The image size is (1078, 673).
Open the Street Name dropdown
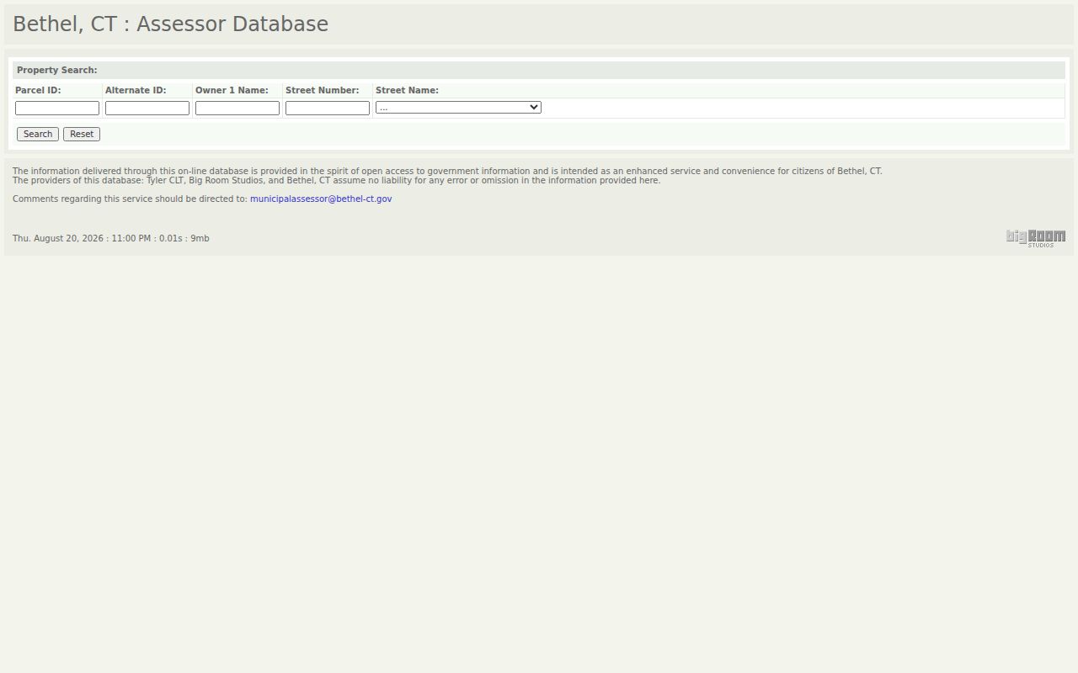pyautogui.click(x=458, y=107)
